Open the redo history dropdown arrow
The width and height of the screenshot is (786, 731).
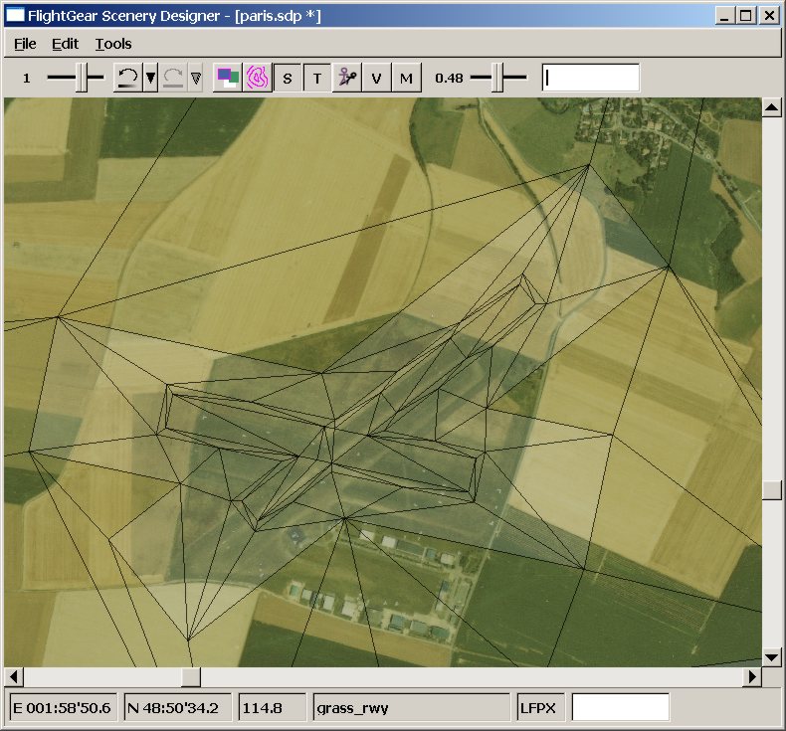(195, 78)
